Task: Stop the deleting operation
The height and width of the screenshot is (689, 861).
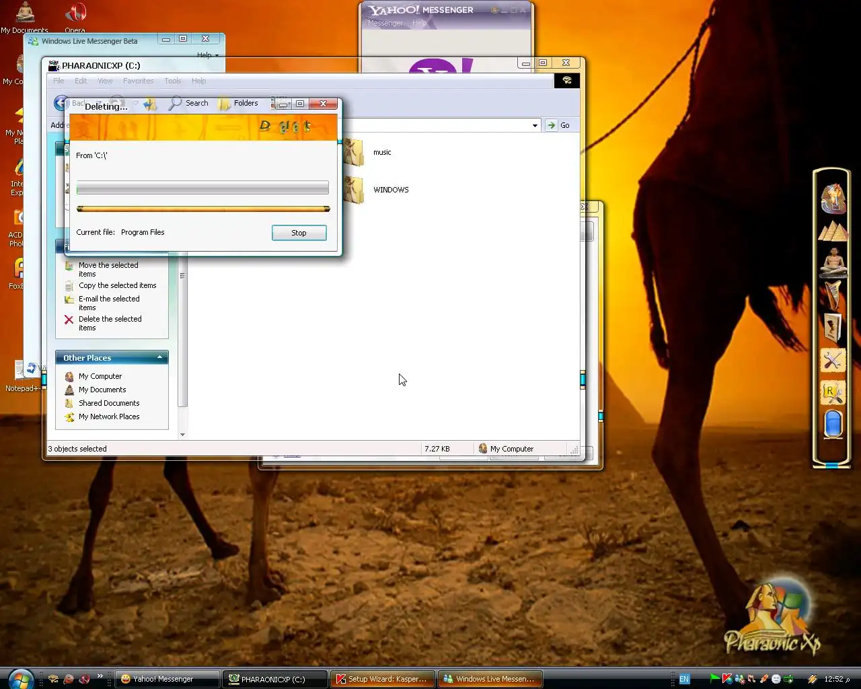Action: [299, 233]
